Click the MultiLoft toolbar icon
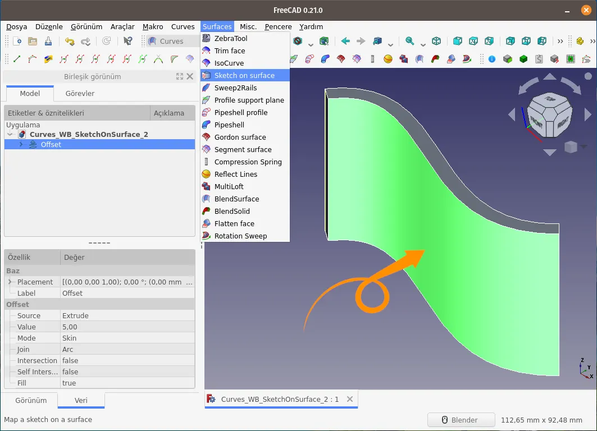597x431 pixels. tap(404, 59)
